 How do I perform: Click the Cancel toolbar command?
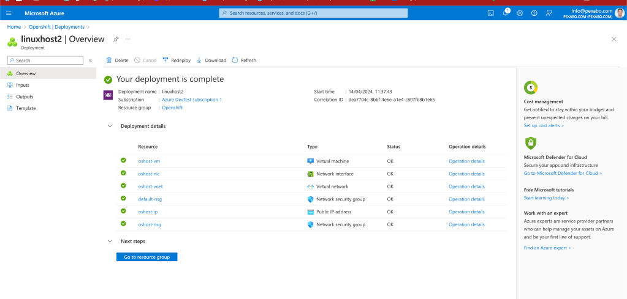(145, 60)
